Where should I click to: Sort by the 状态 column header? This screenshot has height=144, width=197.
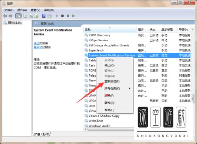tap(154, 30)
